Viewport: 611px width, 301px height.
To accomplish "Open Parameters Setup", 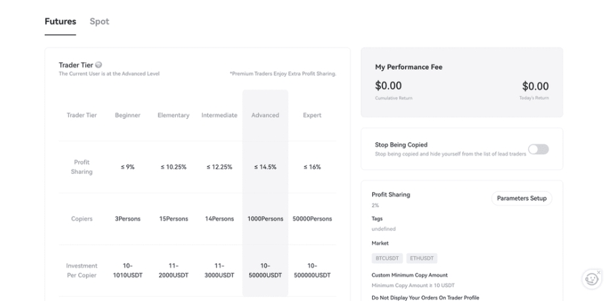I will coord(521,198).
